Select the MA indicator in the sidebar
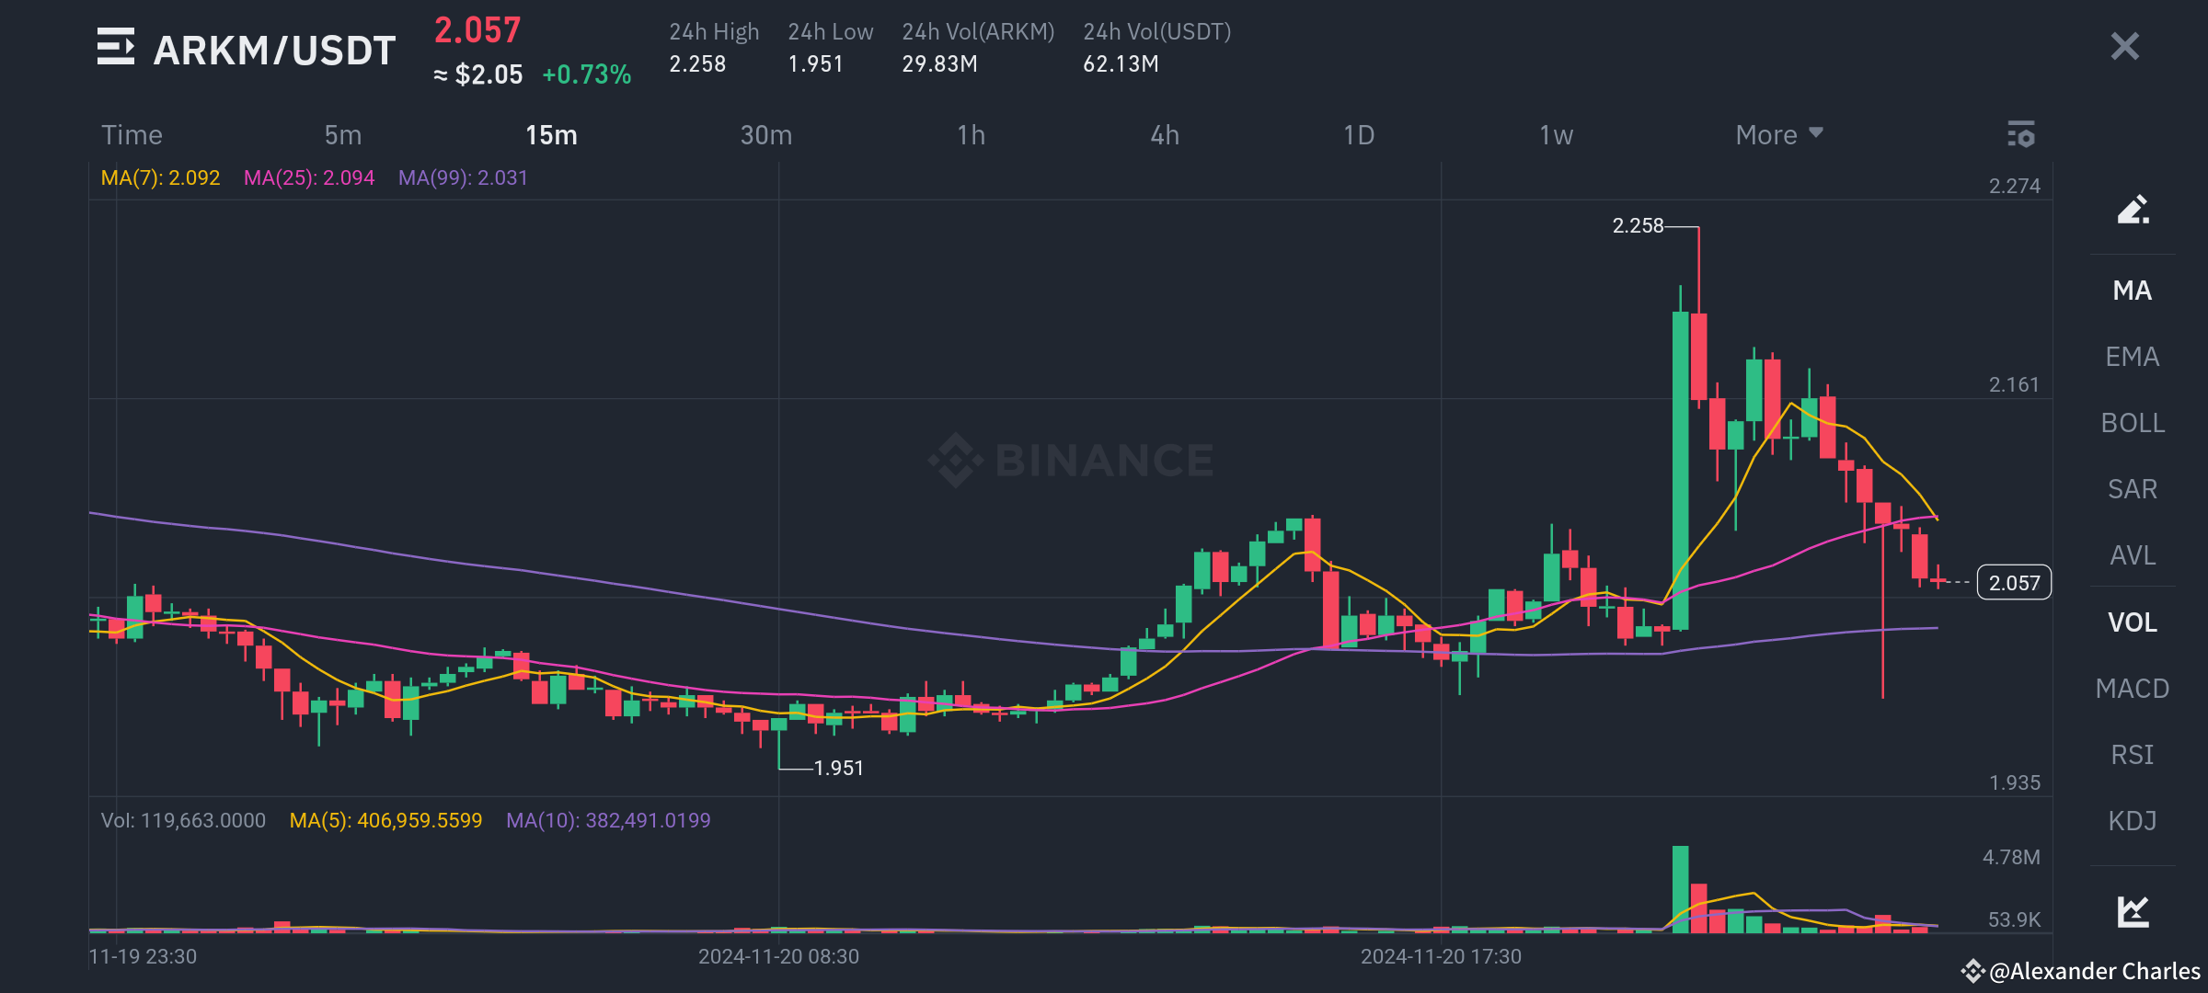 (2133, 291)
